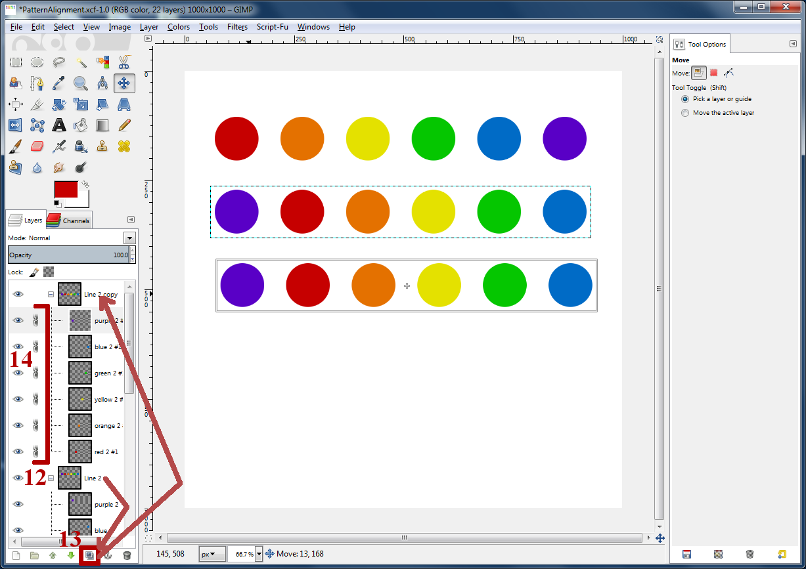Select the Rotate tool
The height and width of the screenshot is (569, 806).
coord(59,104)
